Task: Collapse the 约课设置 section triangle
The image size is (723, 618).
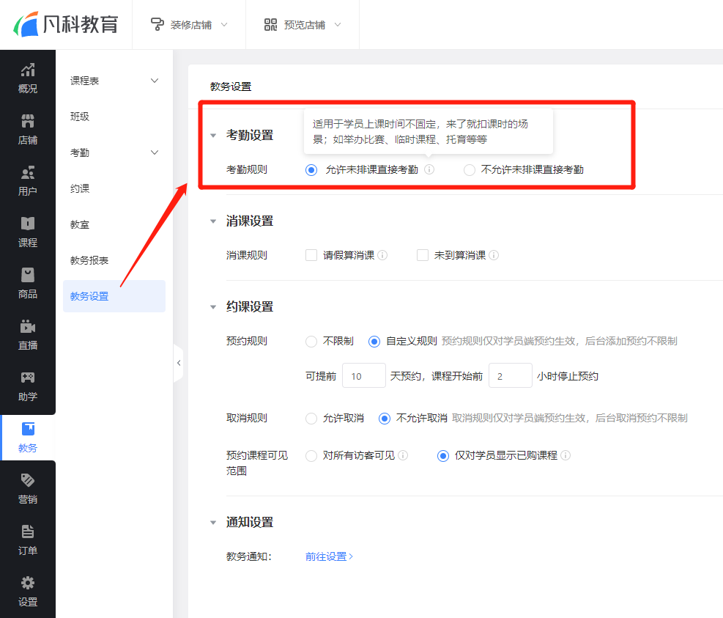Action: pyautogui.click(x=213, y=307)
